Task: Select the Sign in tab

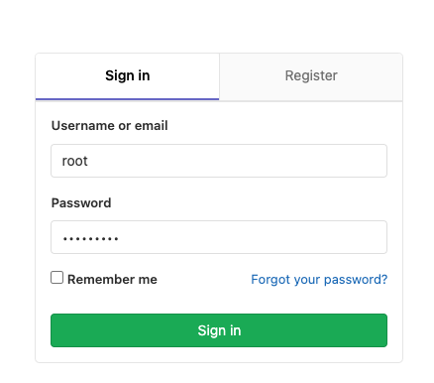Action: pyautogui.click(x=128, y=76)
